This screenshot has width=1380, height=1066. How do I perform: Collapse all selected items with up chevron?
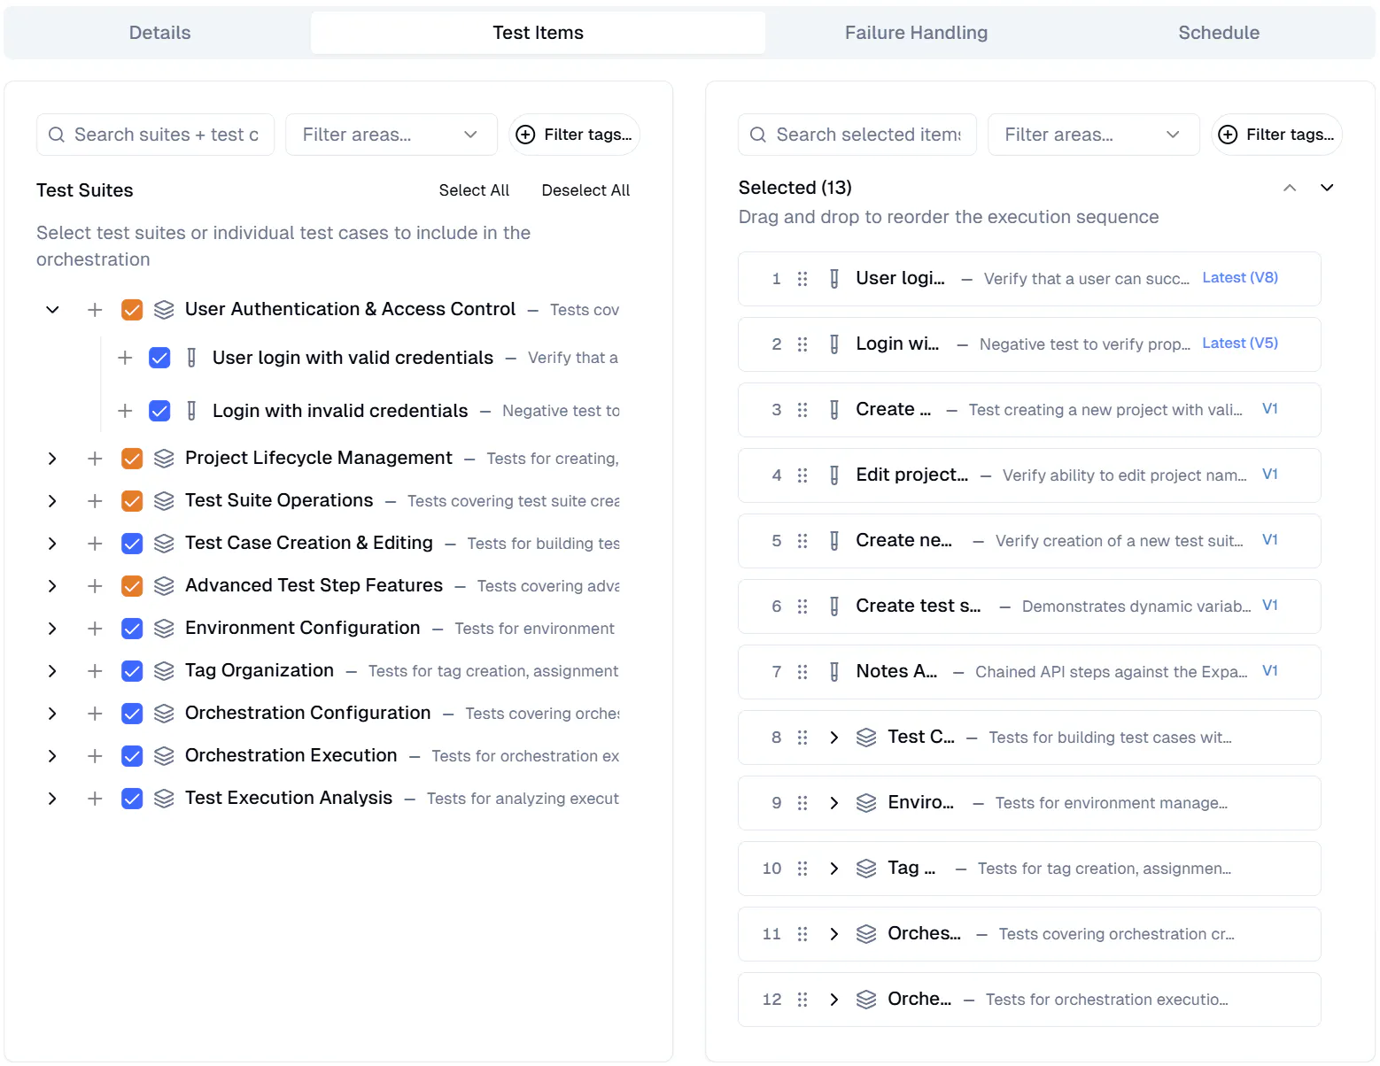coord(1290,188)
